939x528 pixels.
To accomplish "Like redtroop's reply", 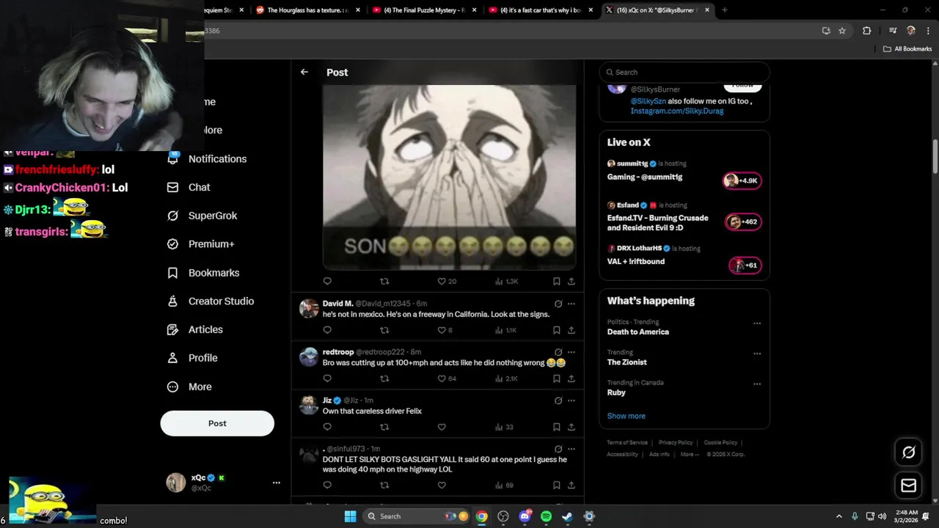I will [442, 378].
